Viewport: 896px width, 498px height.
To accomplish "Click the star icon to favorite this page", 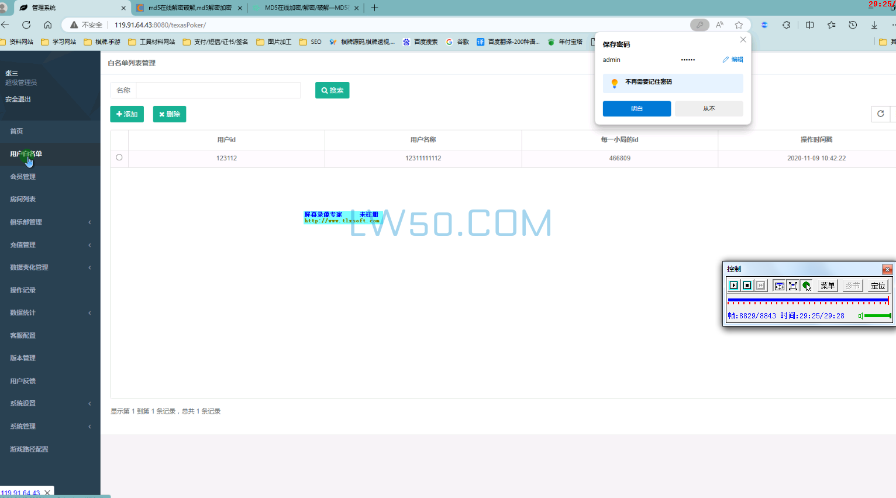I will click(739, 25).
